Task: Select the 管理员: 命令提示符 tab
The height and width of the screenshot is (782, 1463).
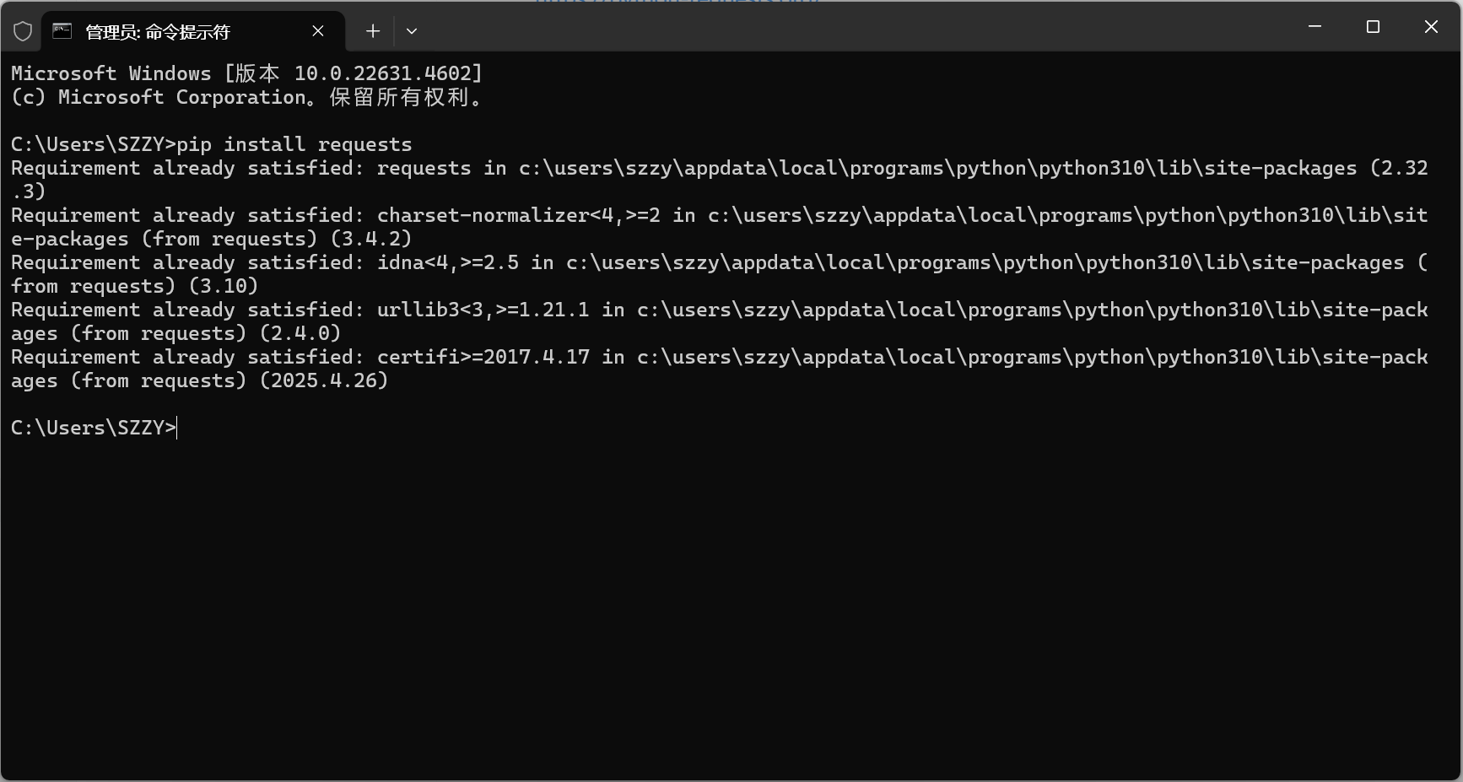Action: 158,32
